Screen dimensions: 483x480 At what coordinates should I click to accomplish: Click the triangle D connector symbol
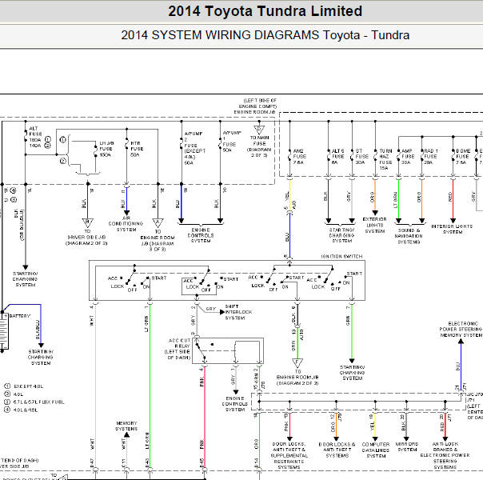pyautogui.click(x=259, y=129)
